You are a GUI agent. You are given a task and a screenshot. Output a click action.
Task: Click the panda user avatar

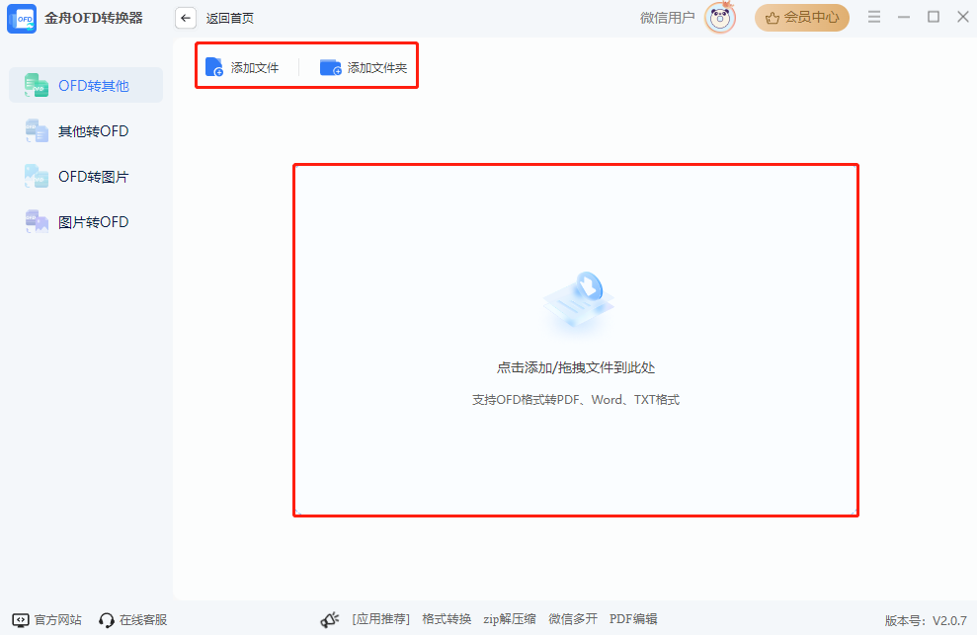coord(720,18)
